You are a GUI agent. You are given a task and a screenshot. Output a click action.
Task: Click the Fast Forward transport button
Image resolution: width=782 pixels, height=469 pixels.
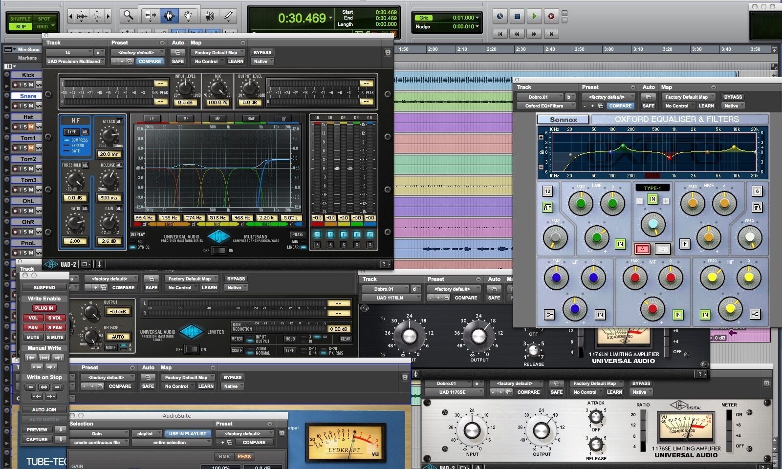tap(534, 34)
